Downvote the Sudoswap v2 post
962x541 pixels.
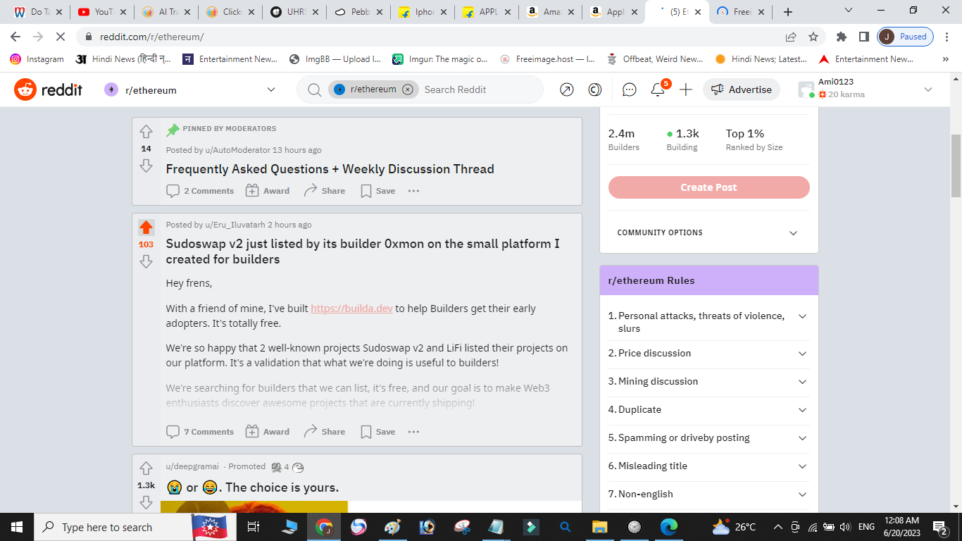[146, 261]
